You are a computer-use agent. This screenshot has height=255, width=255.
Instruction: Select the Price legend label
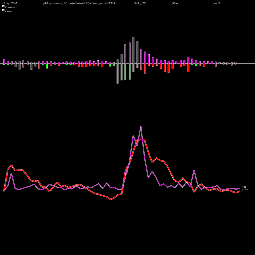coord(8,11)
